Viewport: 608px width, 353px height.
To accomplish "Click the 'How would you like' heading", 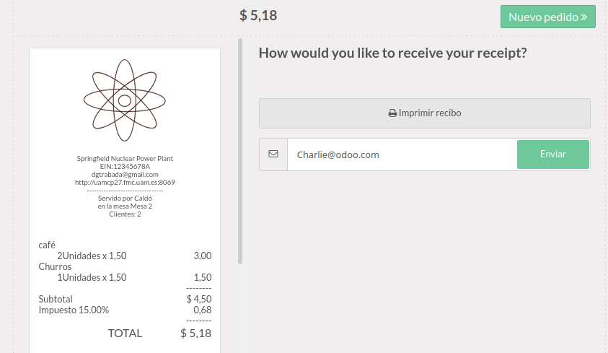I will pos(392,53).
